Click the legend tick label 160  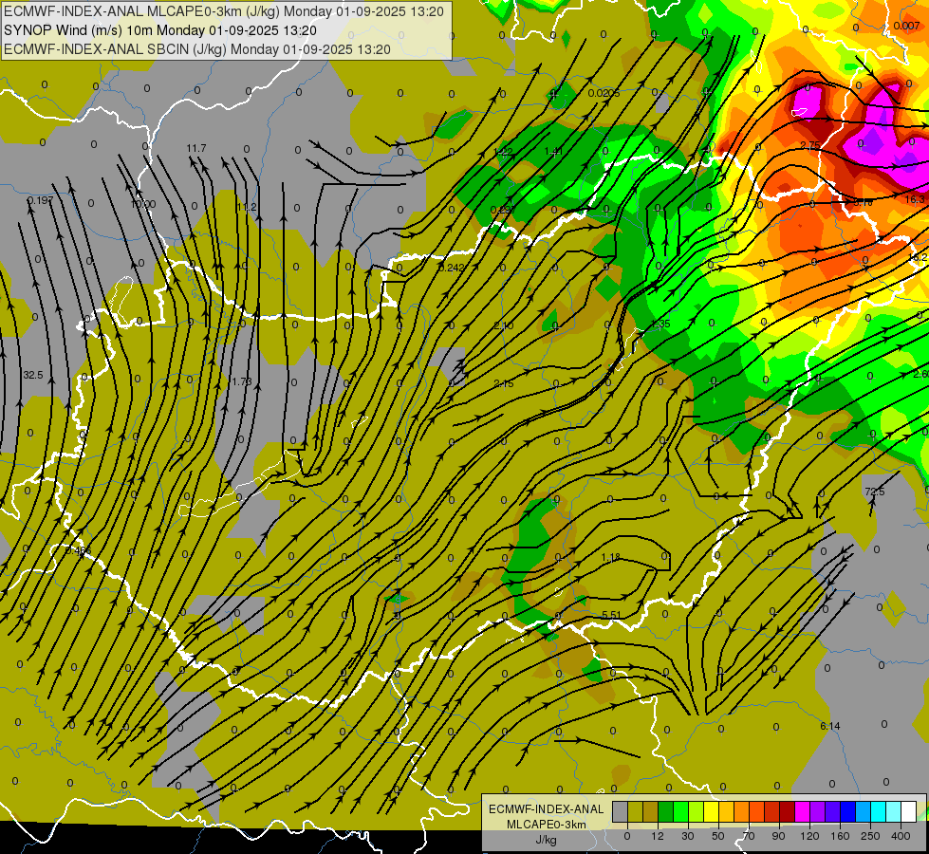pos(840,836)
